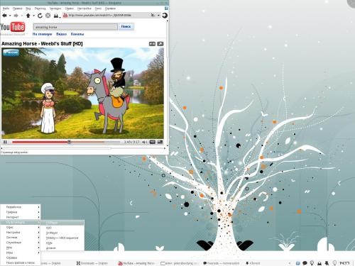This screenshot has width=355, height=266.
Task: Switch to the KTorrent taskbar entry
Action: pos(253,263)
